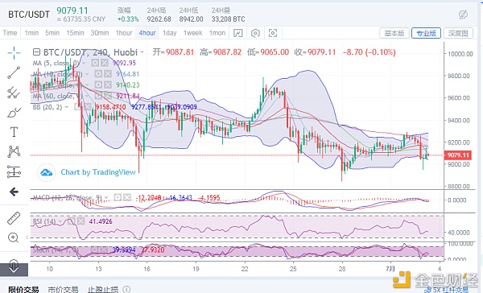Image resolution: width=483 pixels, height=293 pixels.
Task: Select the crosshair cursor tool
Action: [14, 53]
